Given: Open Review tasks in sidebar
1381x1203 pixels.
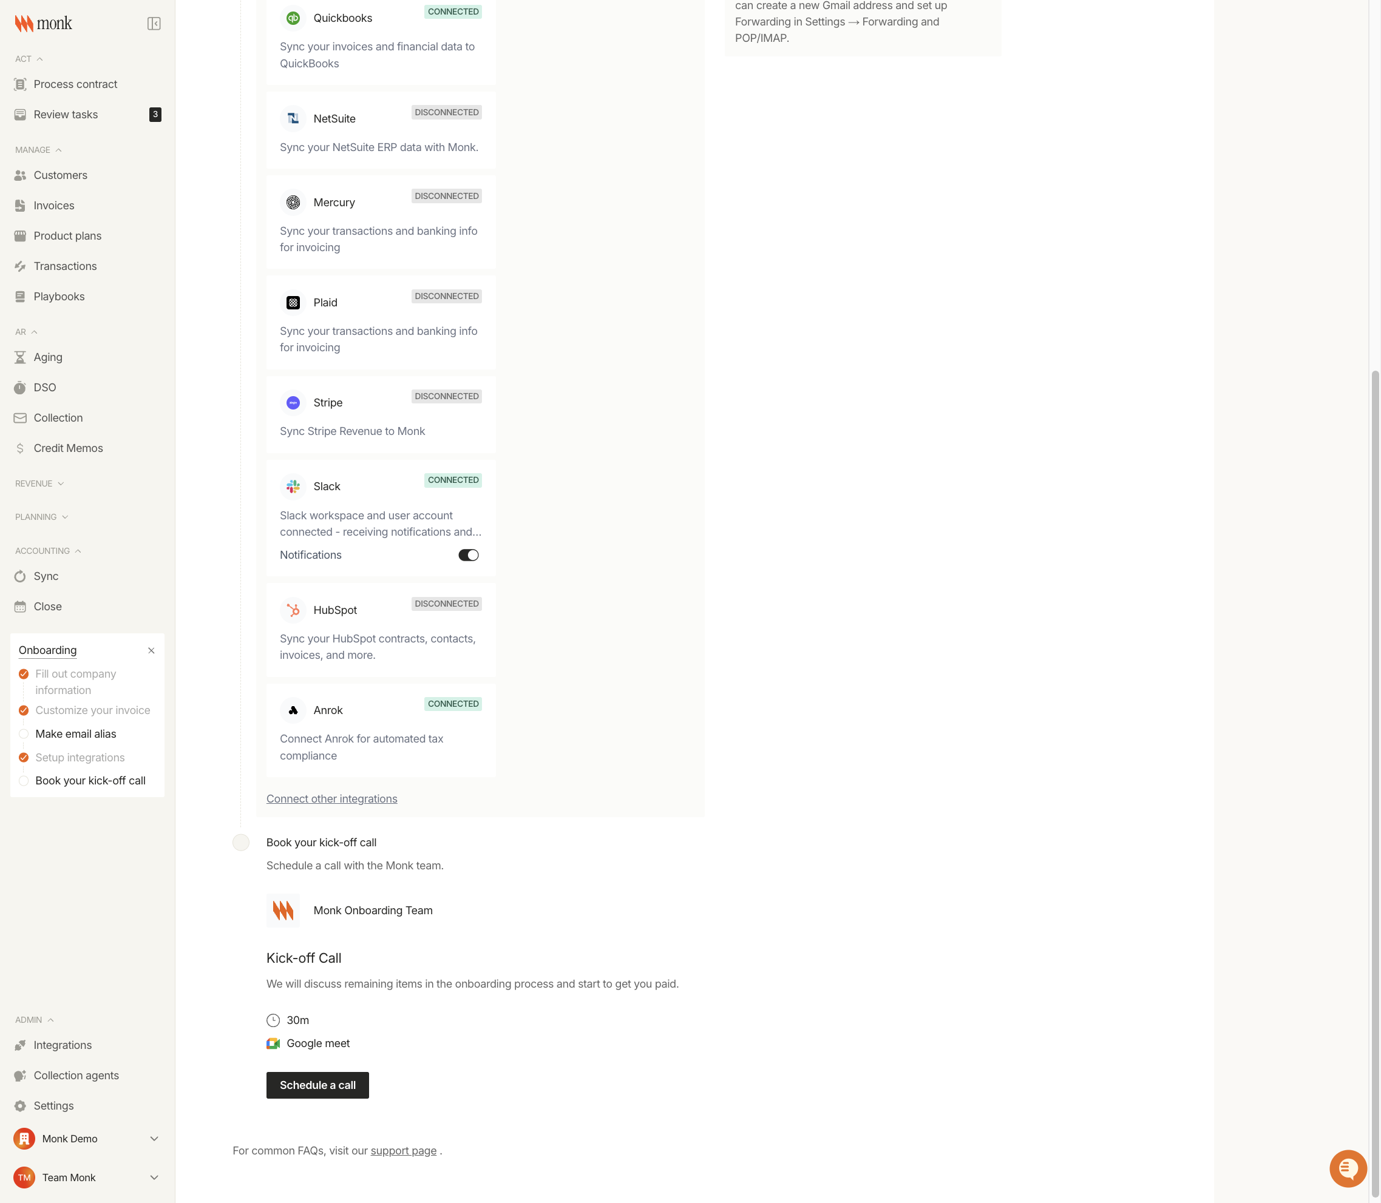Looking at the screenshot, I should (x=66, y=115).
